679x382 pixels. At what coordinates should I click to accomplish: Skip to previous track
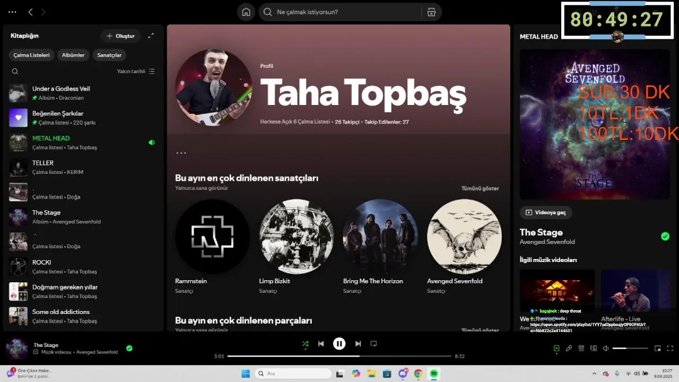(x=321, y=344)
